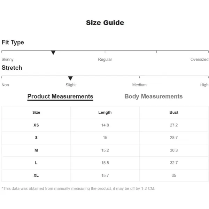Image resolution: width=209 pixels, height=209 pixels.
Task: Click the Medium stretch label
Action: tap(139, 85)
